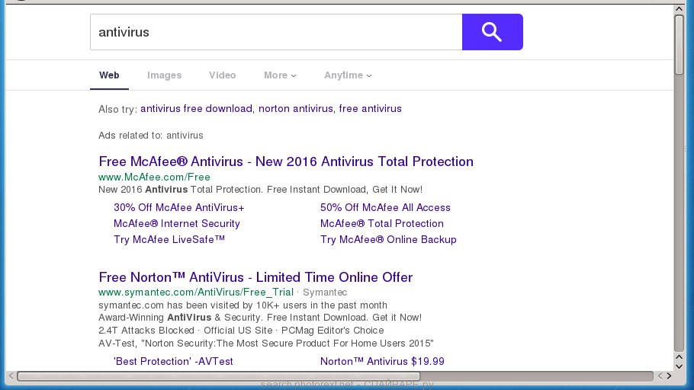
Task: Open the Free Norton AntiVirus offer link
Action: pos(255,277)
